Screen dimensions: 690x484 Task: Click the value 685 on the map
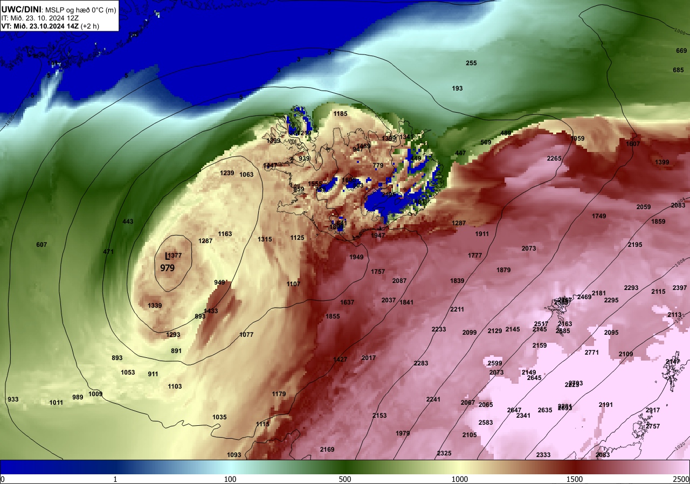tap(678, 70)
